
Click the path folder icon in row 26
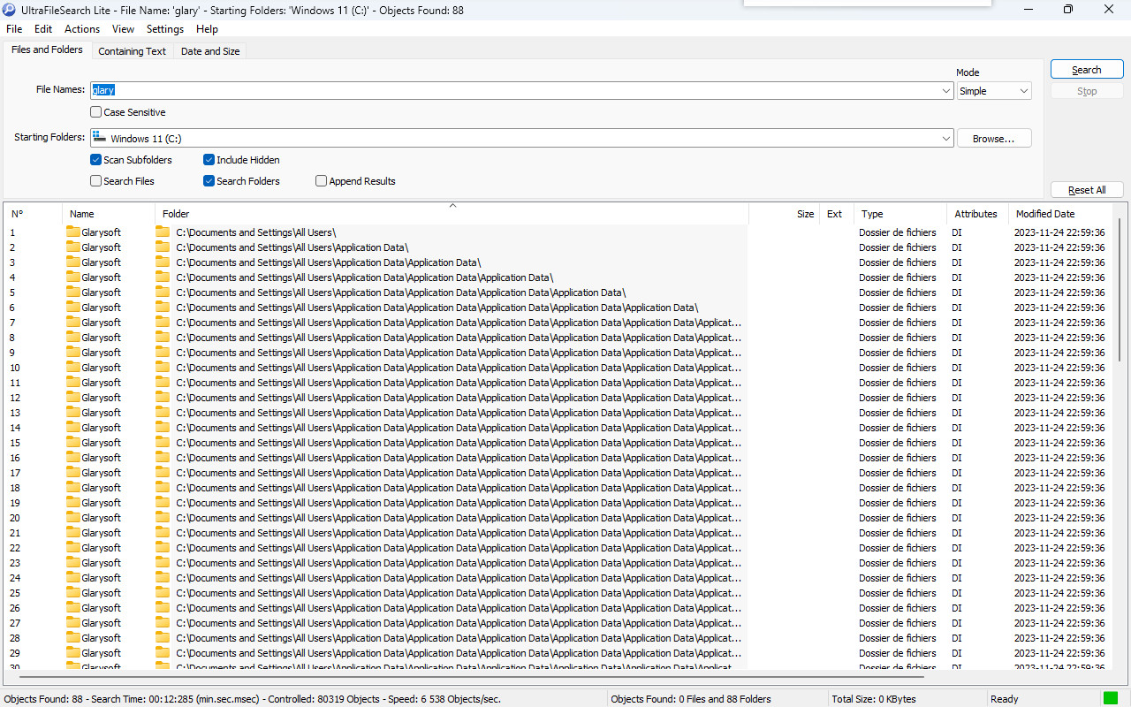tap(163, 608)
